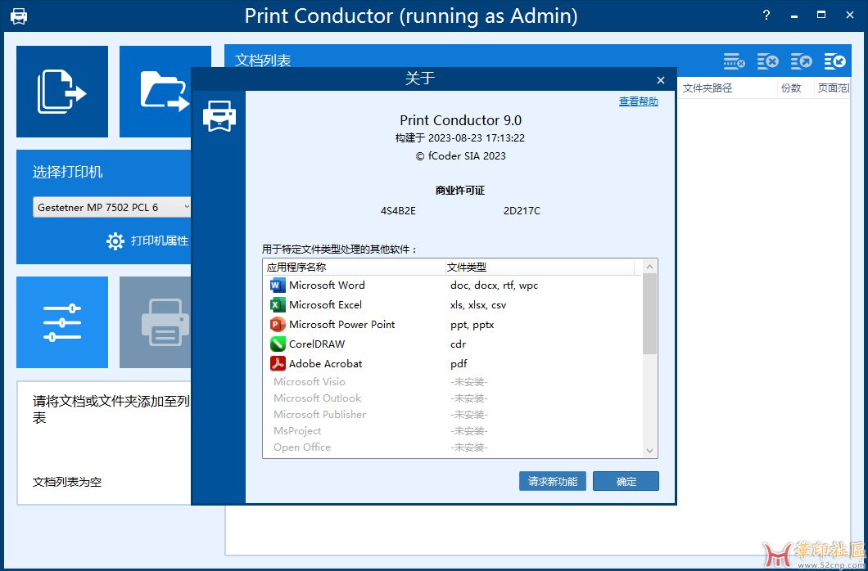Click second remove icon in document list header
This screenshot has width=868, height=571.
point(768,61)
